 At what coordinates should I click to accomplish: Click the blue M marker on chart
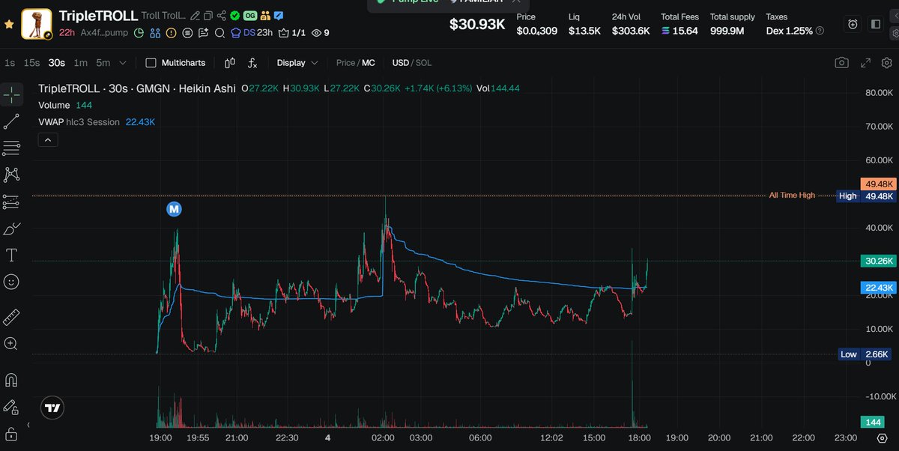[x=174, y=210]
